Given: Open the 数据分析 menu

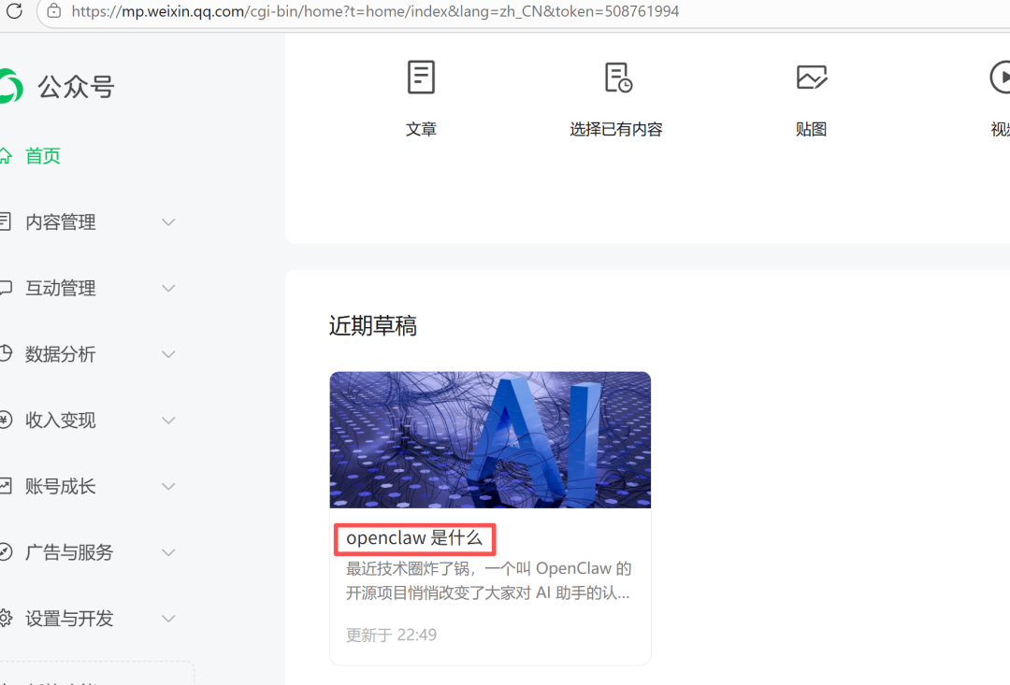Looking at the screenshot, I should (61, 354).
